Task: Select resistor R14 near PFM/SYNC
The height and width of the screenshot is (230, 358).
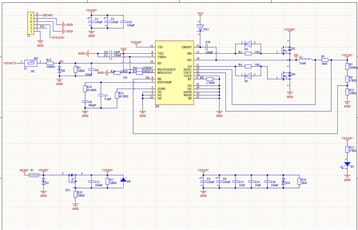Action: [x=117, y=73]
